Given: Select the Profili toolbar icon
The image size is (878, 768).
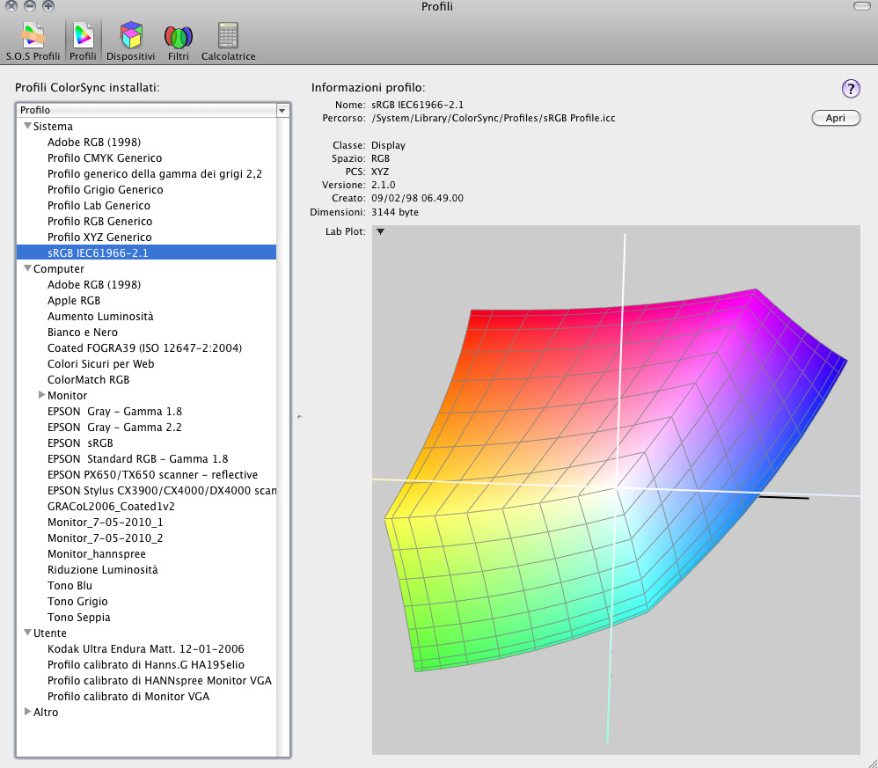Looking at the screenshot, I should (x=83, y=37).
